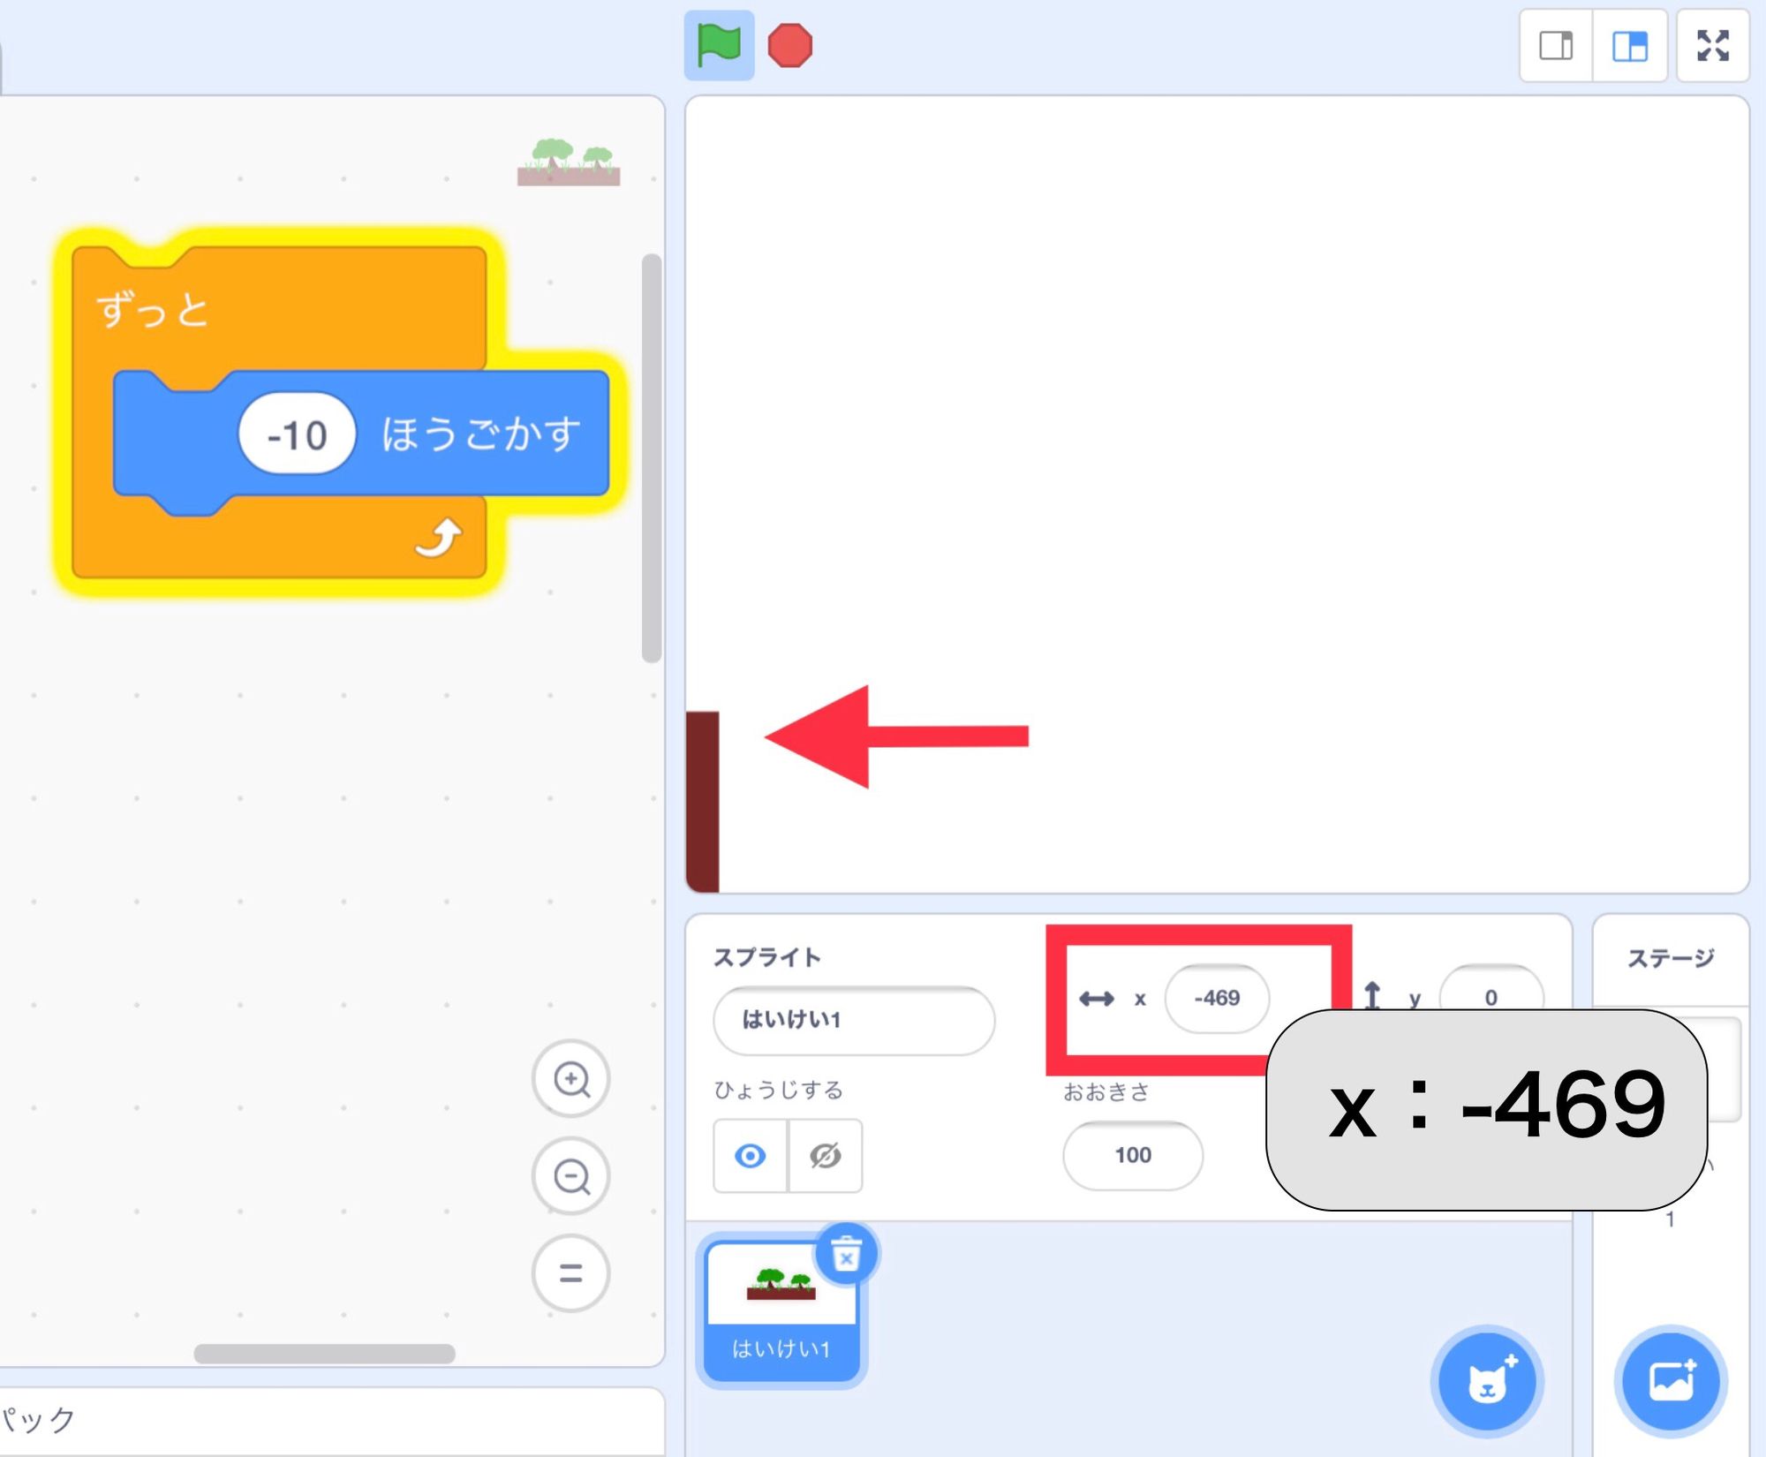Click the x position field showing -469
This screenshot has width=1766, height=1457.
[1218, 999]
